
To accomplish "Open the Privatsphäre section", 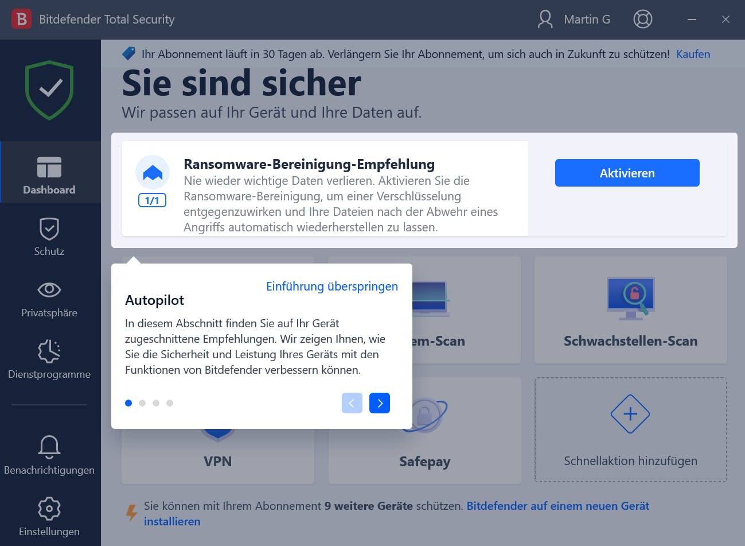I will tap(49, 299).
